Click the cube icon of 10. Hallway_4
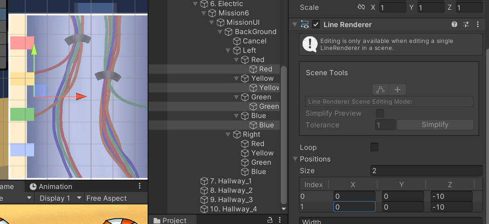 [x=204, y=209]
